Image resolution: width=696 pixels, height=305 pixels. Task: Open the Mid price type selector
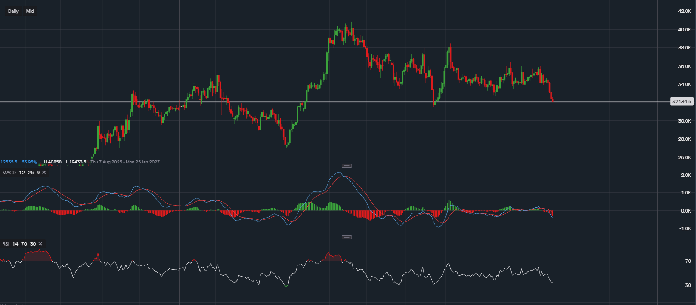[30, 11]
